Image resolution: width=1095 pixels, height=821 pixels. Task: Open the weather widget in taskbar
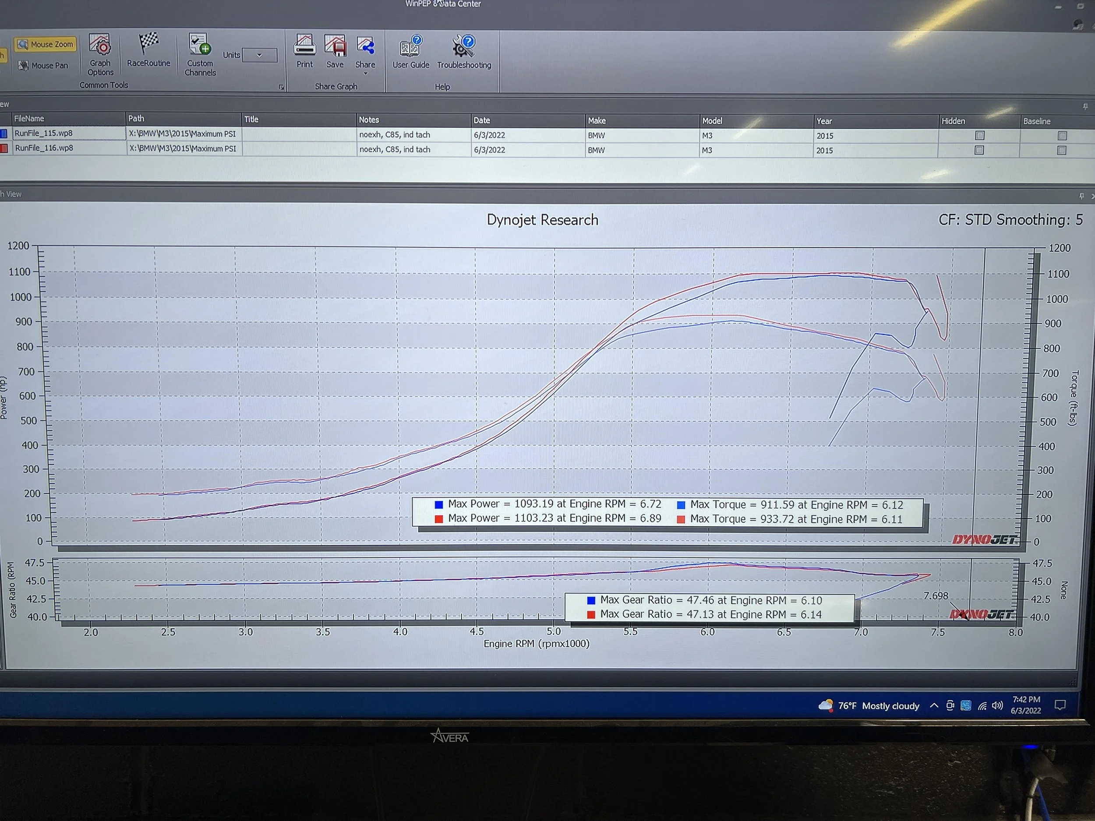(x=869, y=706)
